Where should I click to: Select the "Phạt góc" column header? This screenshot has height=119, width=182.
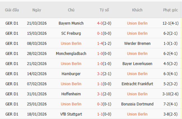click(170, 10)
